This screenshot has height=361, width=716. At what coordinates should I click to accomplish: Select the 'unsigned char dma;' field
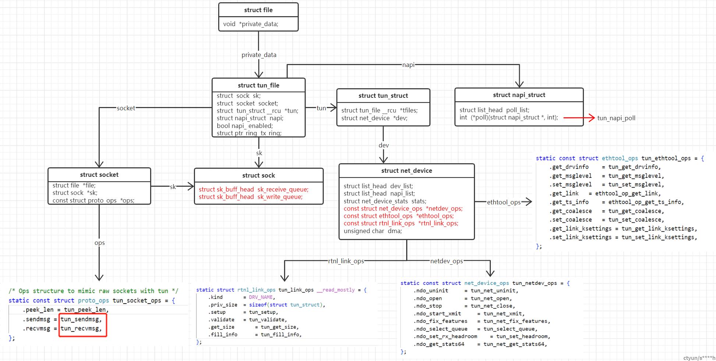373,231
